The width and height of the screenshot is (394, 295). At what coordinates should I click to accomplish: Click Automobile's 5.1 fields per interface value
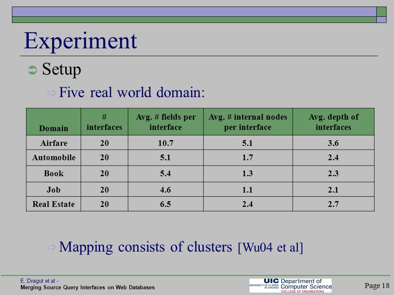(x=165, y=157)
